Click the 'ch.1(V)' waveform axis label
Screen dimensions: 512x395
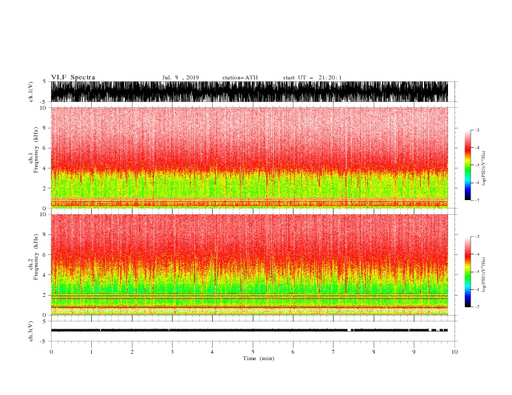tap(31, 92)
